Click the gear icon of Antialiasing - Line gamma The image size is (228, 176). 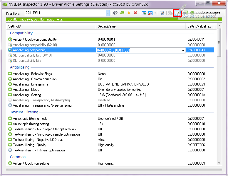point(10,84)
